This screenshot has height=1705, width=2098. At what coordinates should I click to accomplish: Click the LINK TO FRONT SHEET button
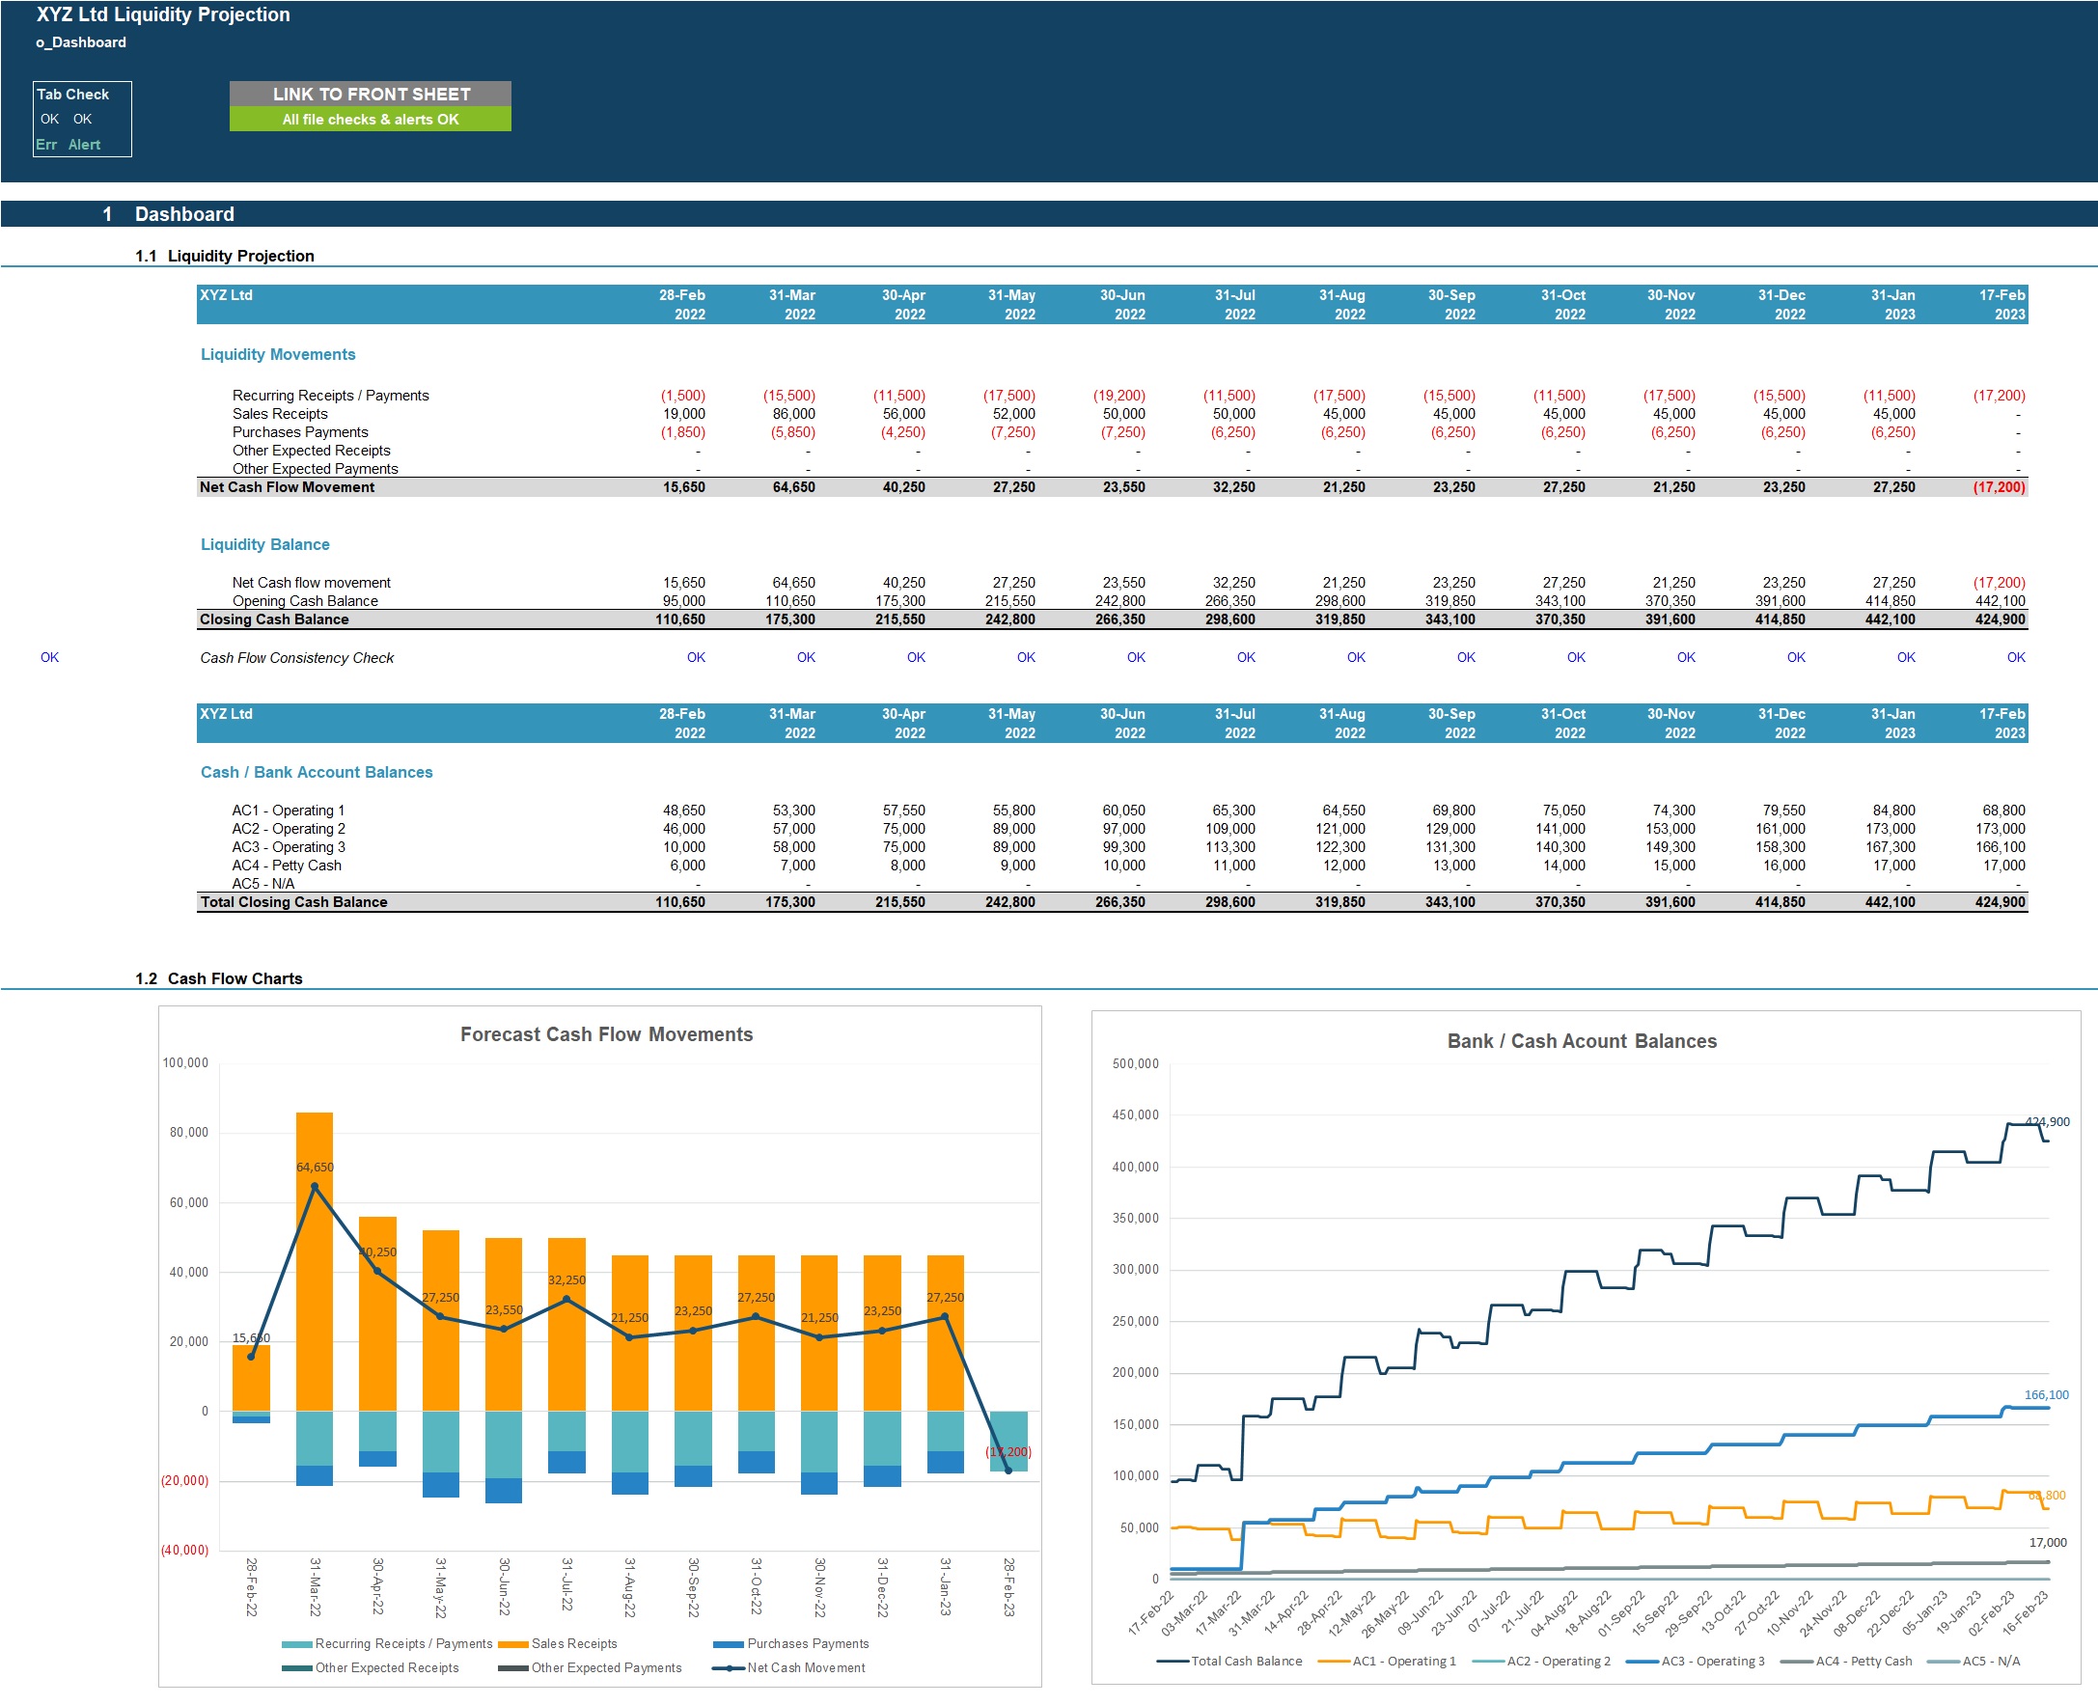pos(371,95)
